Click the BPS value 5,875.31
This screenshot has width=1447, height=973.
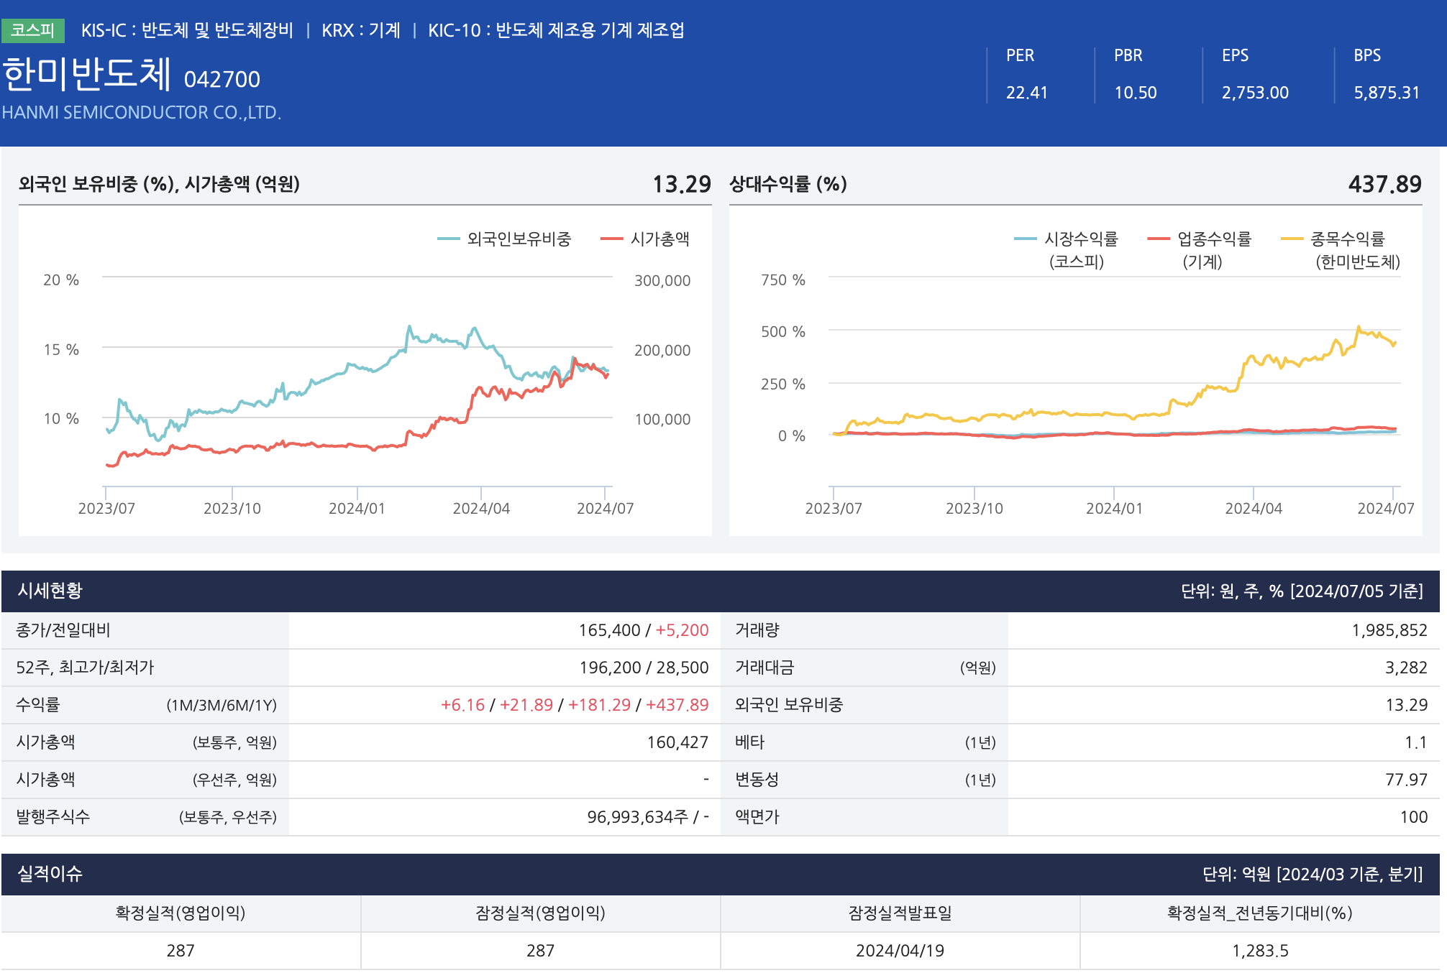(x=1386, y=93)
